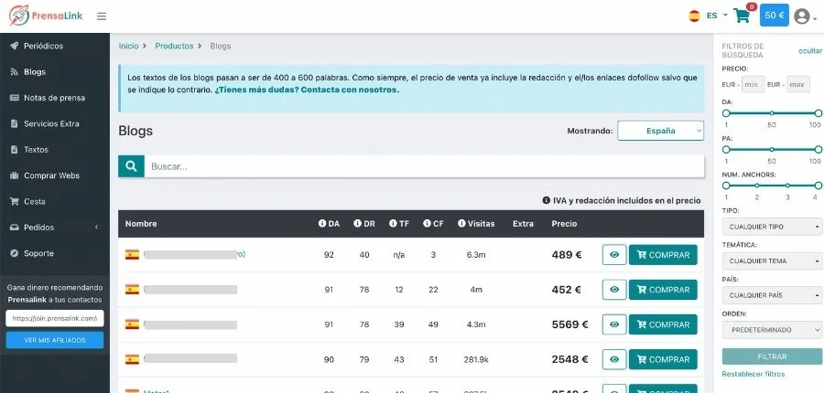The image size is (824, 393).
Task: Open the Mostrando España country dropdown
Action: tap(660, 131)
